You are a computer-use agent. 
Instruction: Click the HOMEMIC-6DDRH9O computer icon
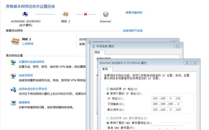25,14
